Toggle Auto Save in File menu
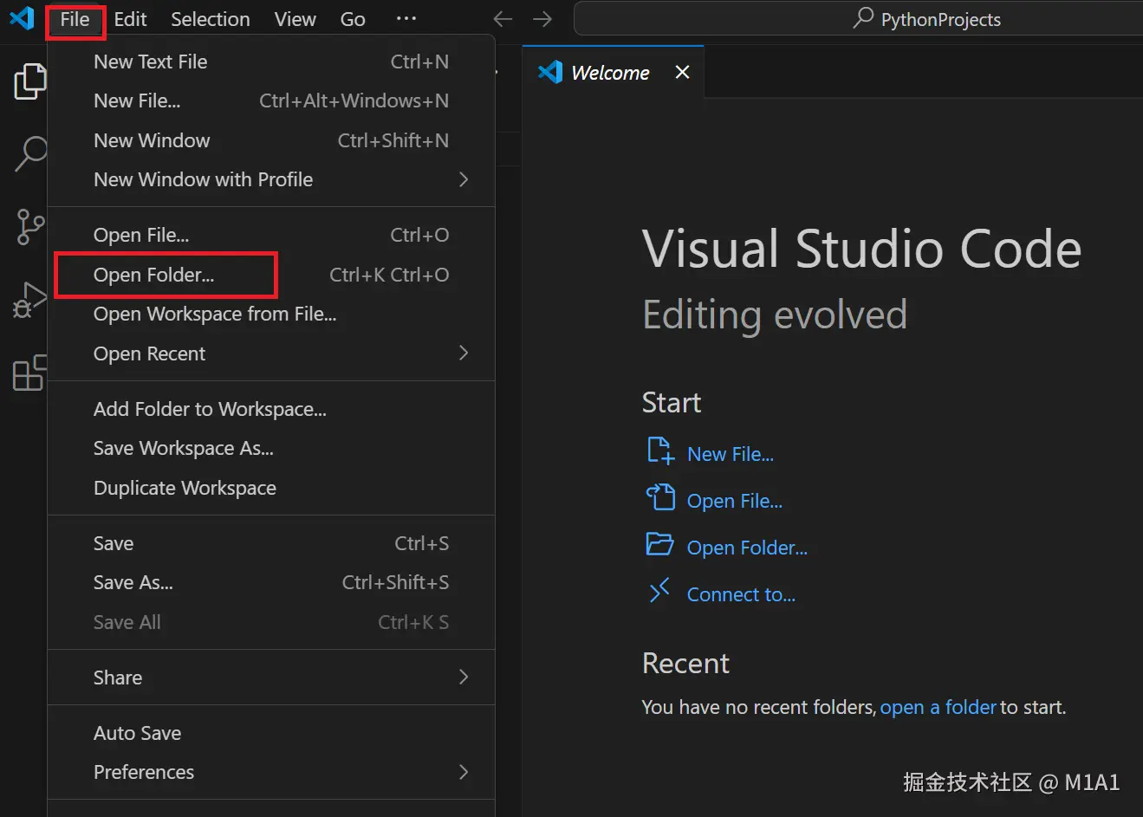 (138, 733)
